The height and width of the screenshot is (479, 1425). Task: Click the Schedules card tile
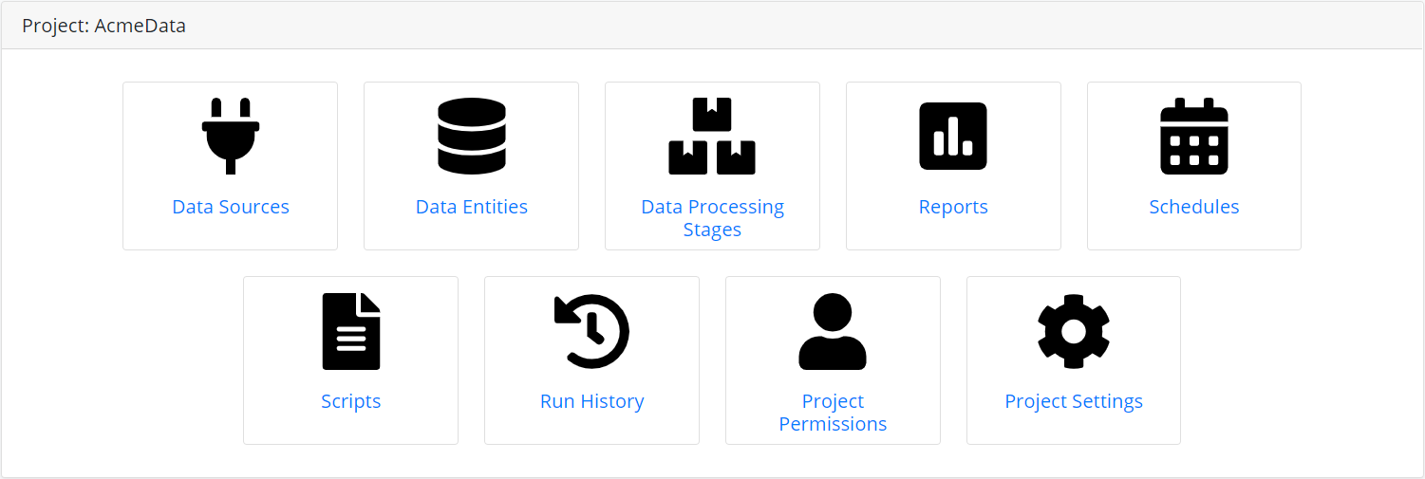click(x=1194, y=166)
